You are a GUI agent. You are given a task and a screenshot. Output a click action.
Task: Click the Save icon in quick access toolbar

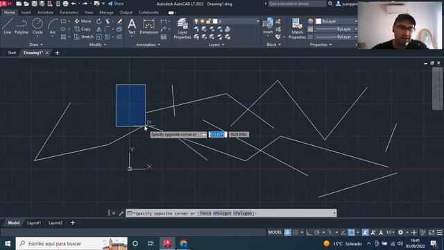click(34, 3)
